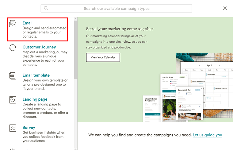The height and width of the screenshot is (150, 233).
Task: Pick the Survey campaign heading
Action: click(x=29, y=128)
